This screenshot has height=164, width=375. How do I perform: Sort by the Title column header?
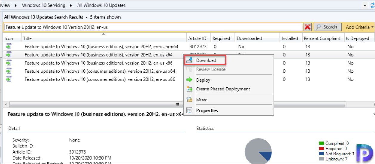pyautogui.click(x=104, y=38)
